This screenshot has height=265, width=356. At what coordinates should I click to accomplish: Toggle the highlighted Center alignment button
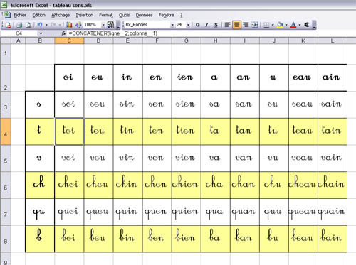236,25
